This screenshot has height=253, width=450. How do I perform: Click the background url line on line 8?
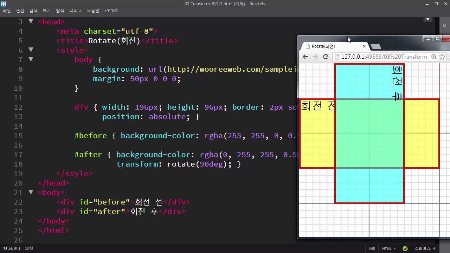[195, 69]
